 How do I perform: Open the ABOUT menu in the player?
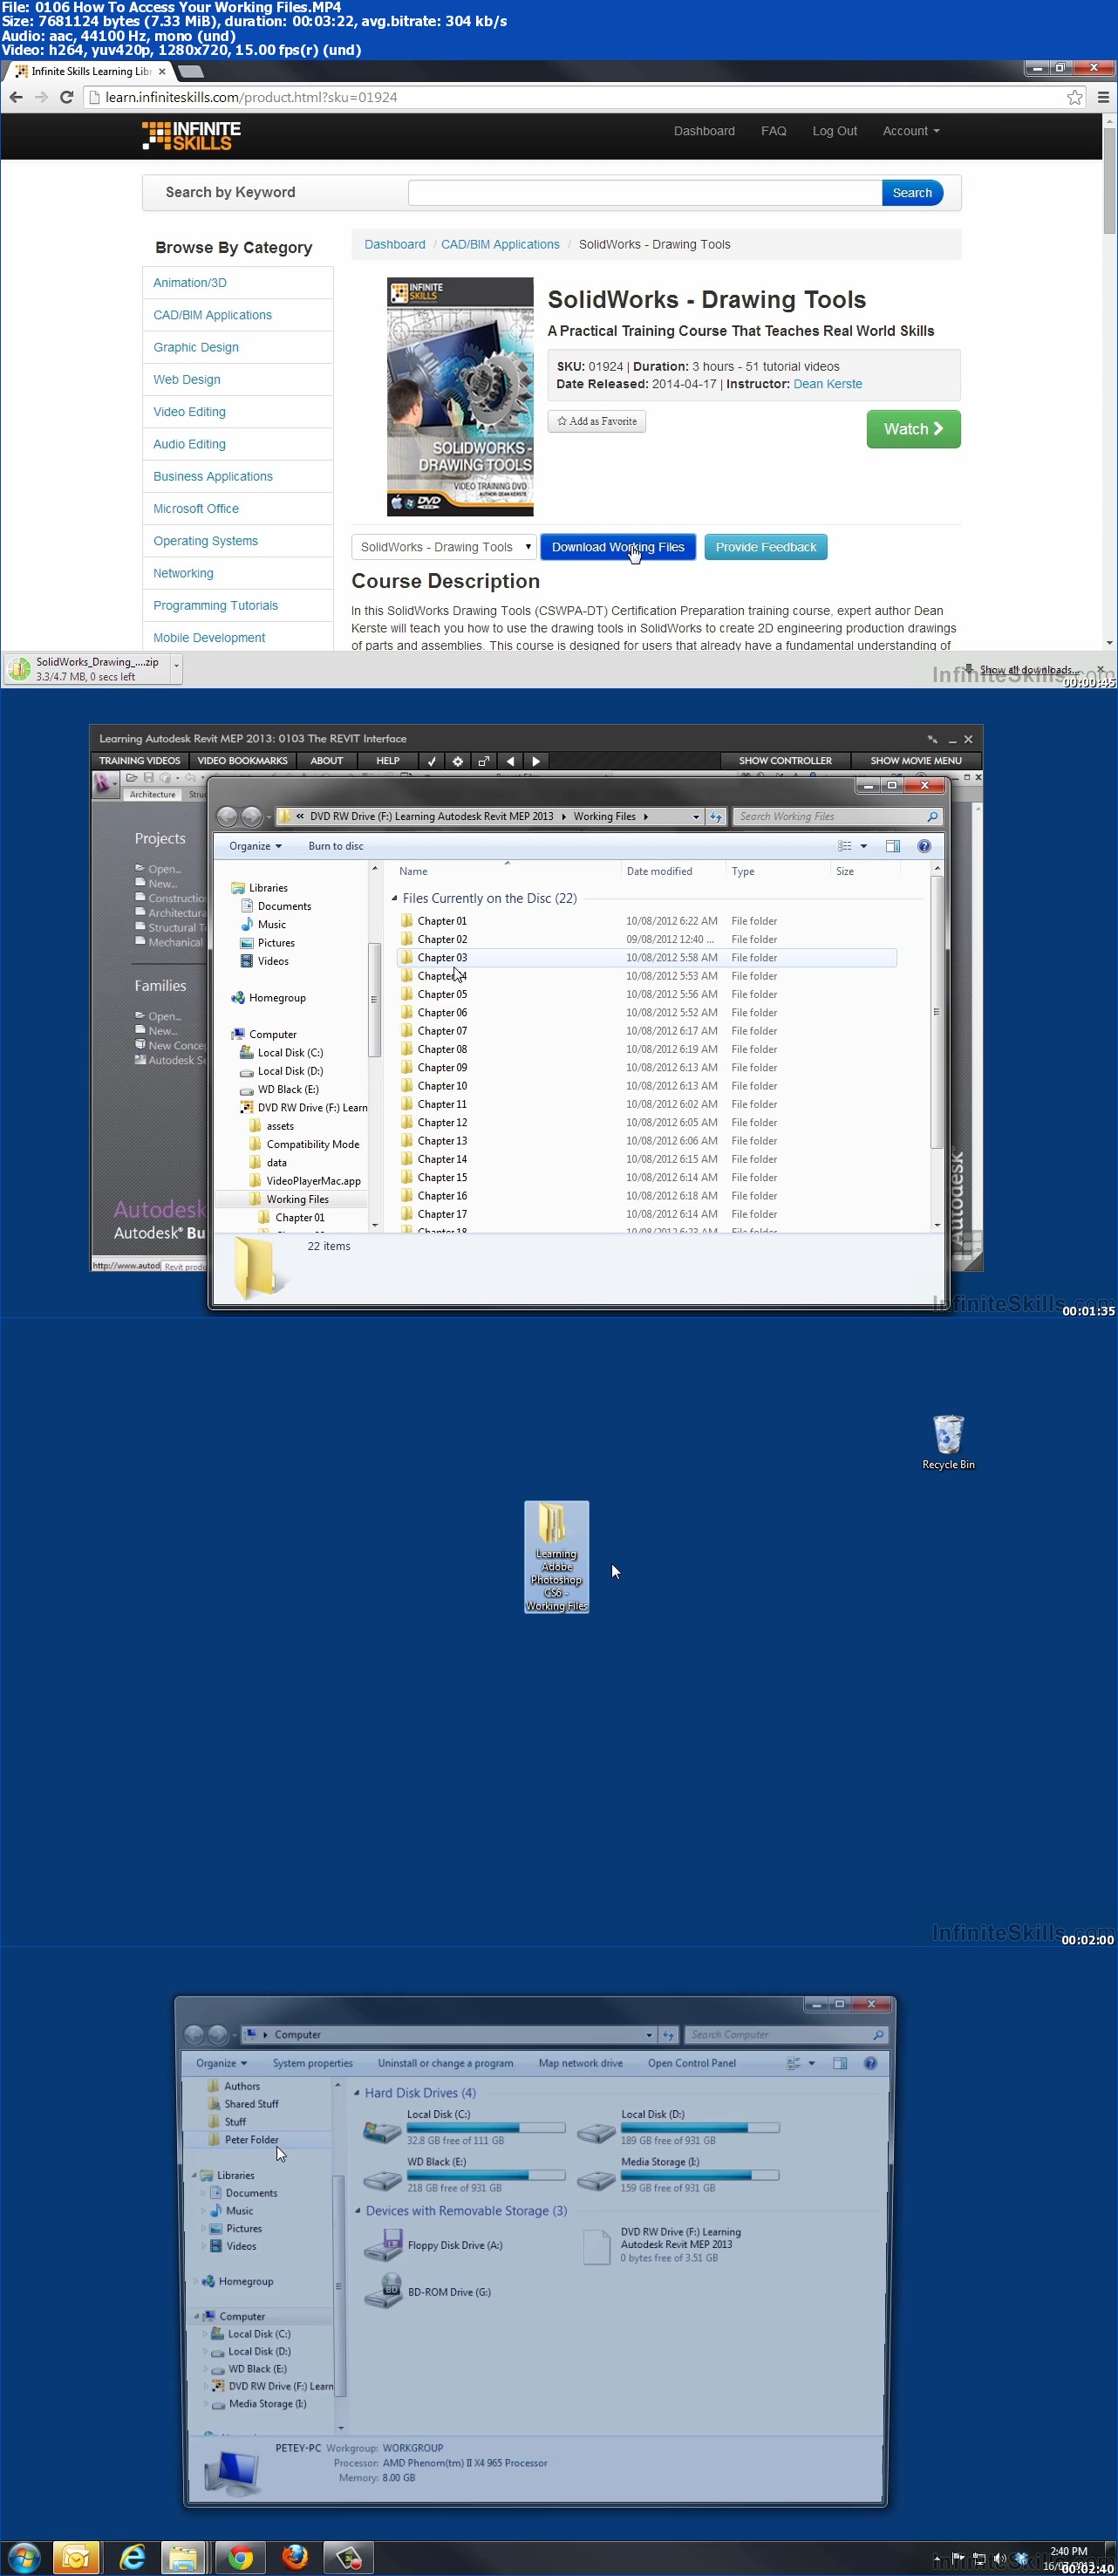(x=327, y=761)
